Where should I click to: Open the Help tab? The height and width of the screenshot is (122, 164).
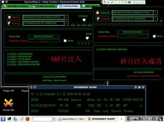click(90, 6)
